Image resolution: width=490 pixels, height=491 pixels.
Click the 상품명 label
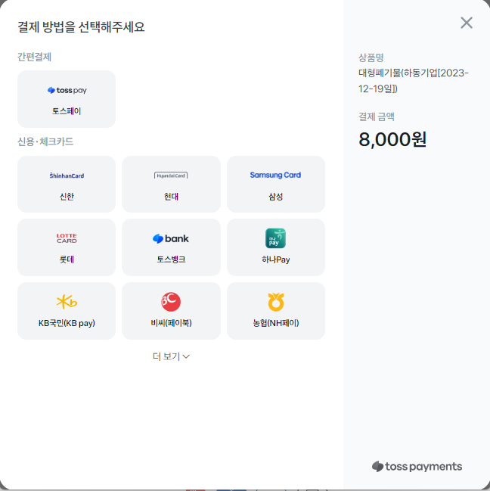371,57
